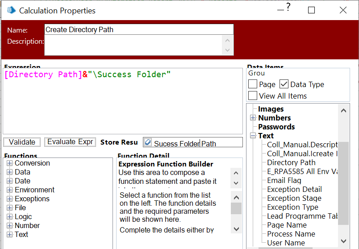
Task: Expand the Environment functions group
Action: tap(10, 190)
